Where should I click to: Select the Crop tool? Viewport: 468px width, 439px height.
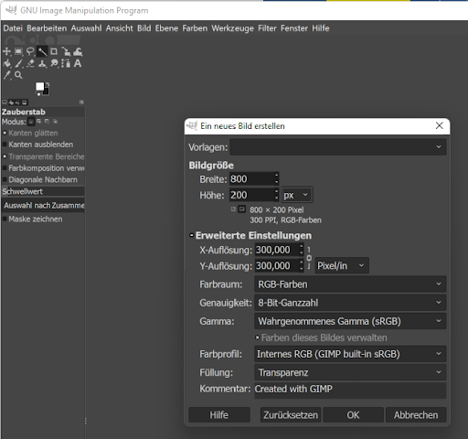coord(54,51)
